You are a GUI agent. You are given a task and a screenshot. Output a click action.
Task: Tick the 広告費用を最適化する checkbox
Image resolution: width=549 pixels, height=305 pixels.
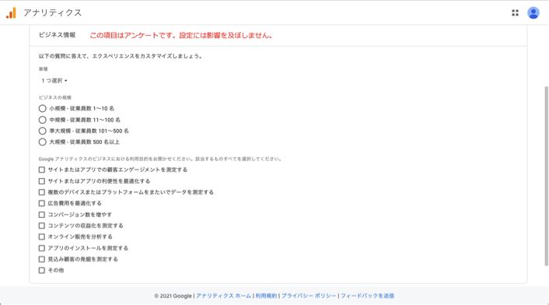tap(42, 203)
